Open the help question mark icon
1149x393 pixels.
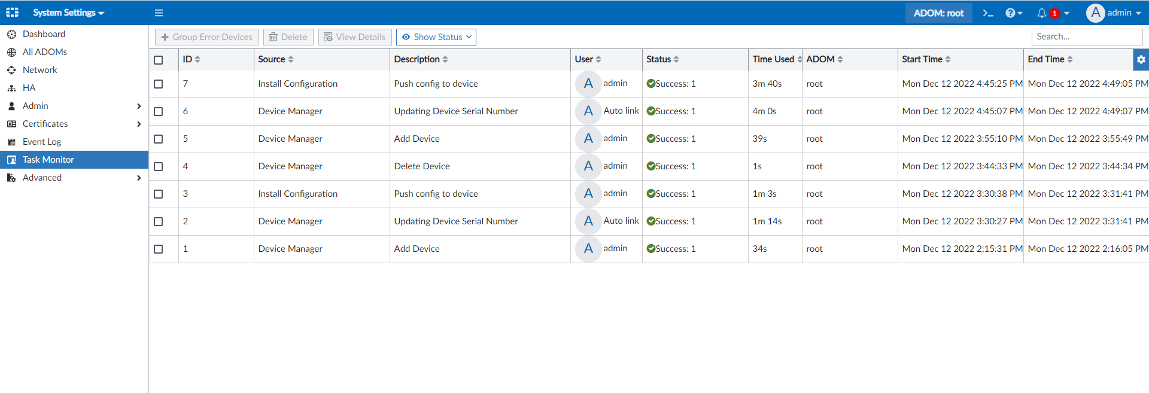[1010, 13]
